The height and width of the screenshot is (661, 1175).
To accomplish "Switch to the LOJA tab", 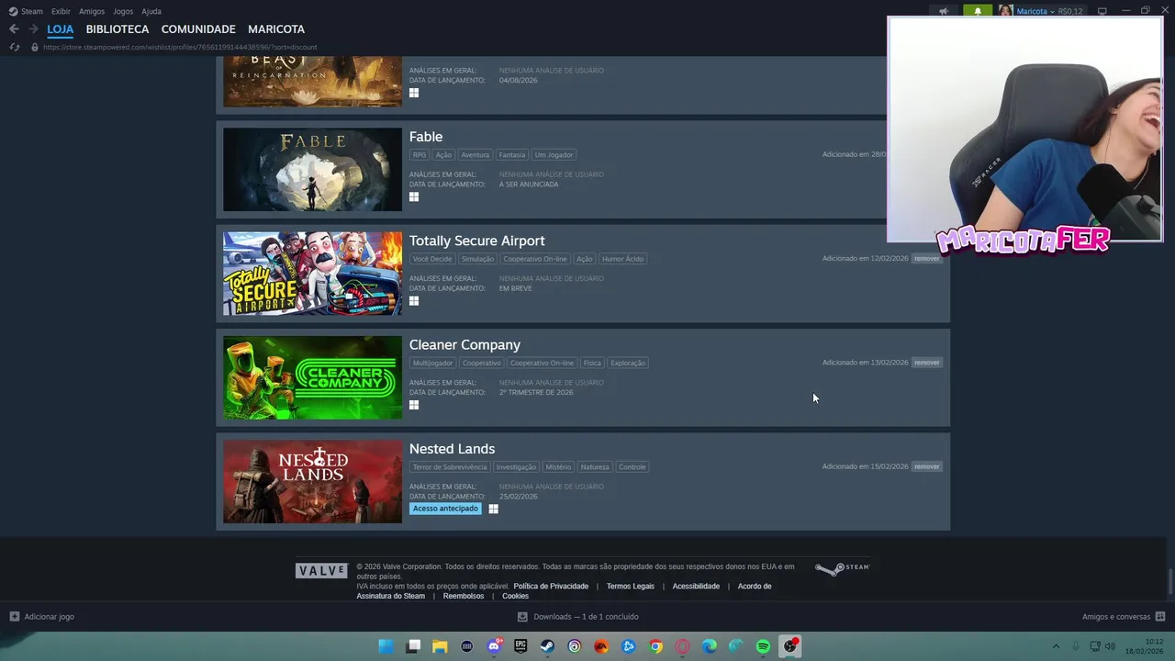I will [x=61, y=29].
